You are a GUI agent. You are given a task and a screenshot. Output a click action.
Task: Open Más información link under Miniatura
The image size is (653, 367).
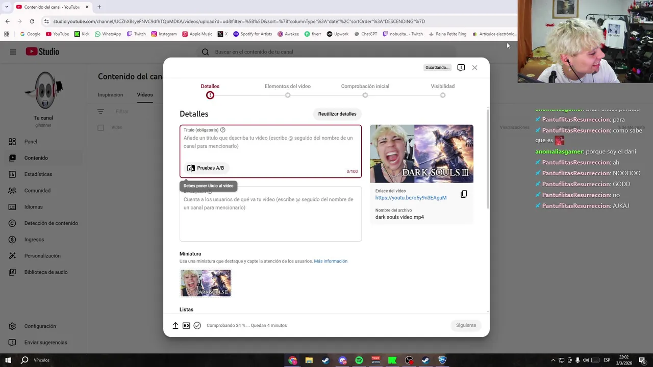click(x=331, y=261)
